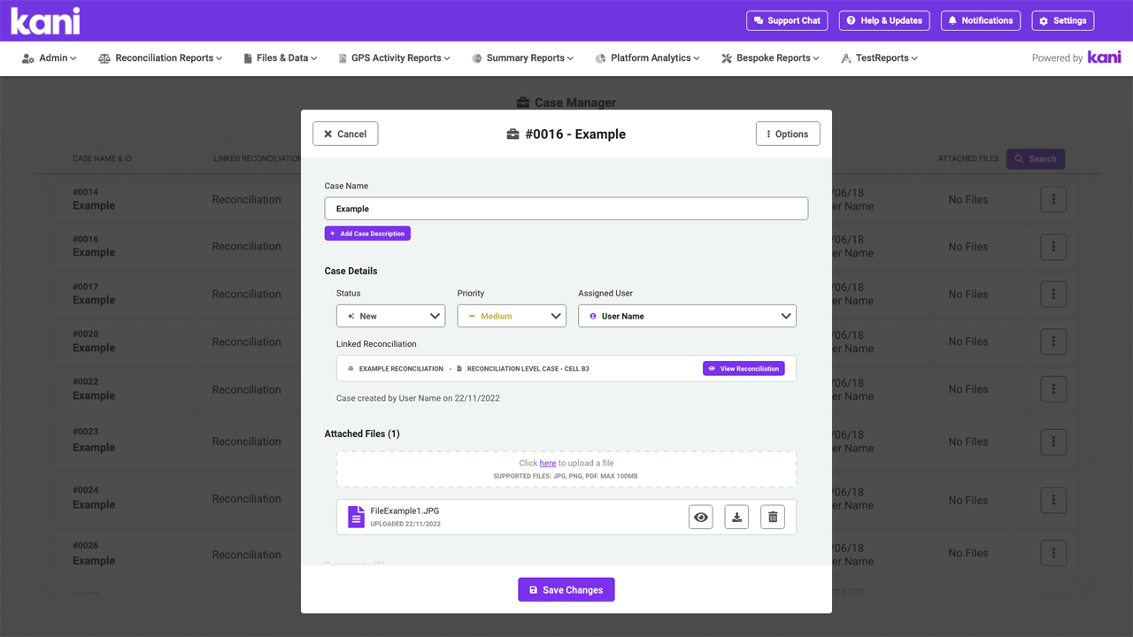
Task: Open the Options menu for case #0016
Action: [x=787, y=134]
